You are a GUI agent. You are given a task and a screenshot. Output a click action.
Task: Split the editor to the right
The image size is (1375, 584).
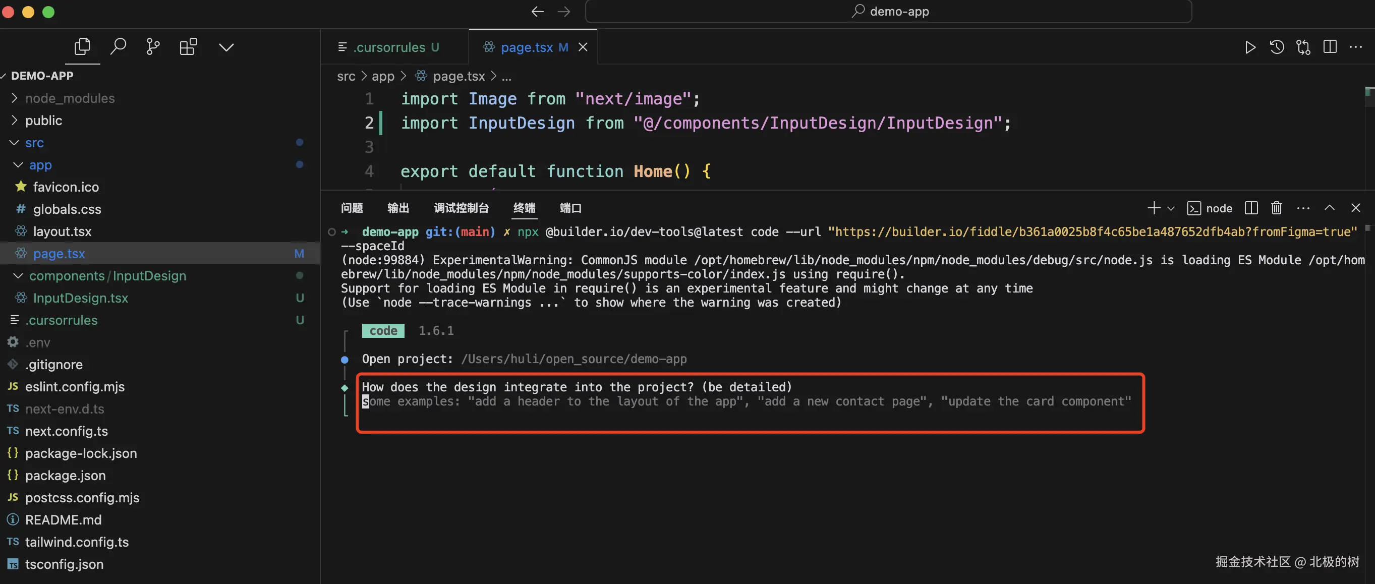click(1330, 47)
